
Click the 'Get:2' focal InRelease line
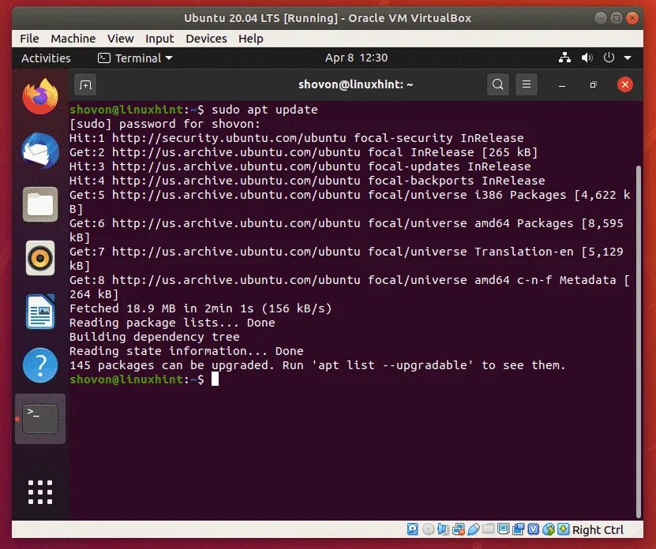(x=303, y=152)
